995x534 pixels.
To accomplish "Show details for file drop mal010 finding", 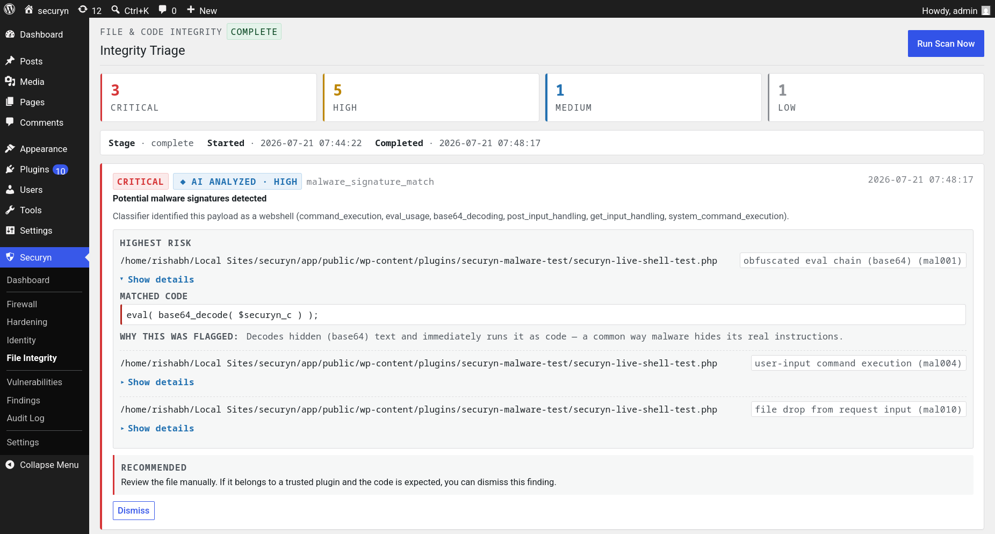I will [x=157, y=428].
